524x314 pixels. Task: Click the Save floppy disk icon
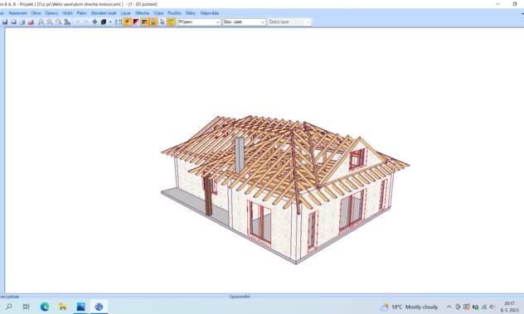pyautogui.click(x=5, y=22)
